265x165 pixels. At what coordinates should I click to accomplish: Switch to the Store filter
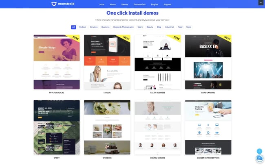(189, 27)
